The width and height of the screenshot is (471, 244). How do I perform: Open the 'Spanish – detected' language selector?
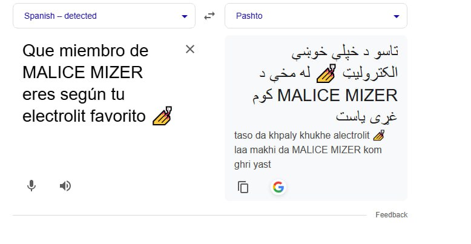61,16
